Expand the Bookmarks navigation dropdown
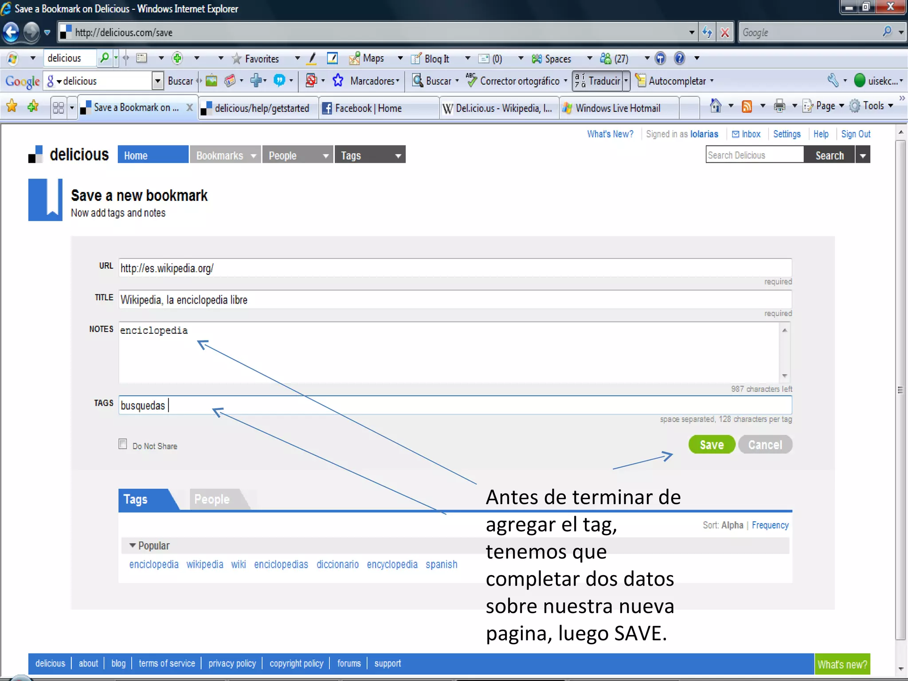This screenshot has width=908, height=681. click(253, 156)
